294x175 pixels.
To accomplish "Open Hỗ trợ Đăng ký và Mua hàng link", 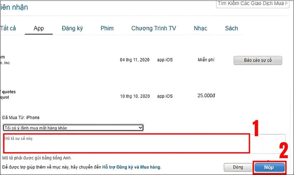I will [x=132, y=167].
